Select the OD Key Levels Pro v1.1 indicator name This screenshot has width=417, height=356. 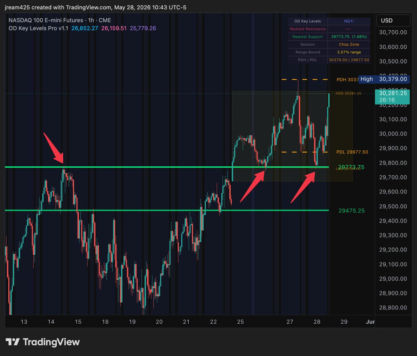coord(39,28)
